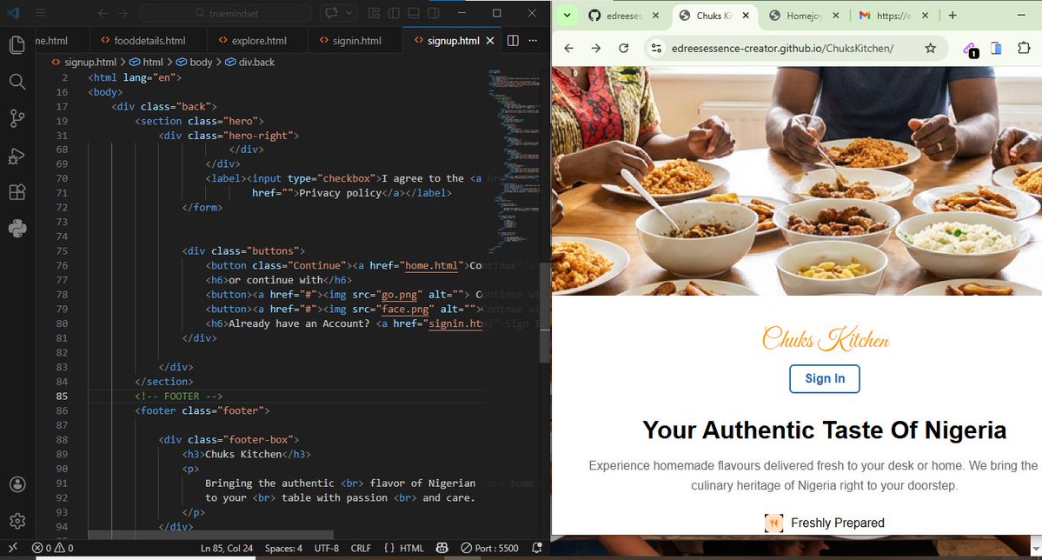The height and width of the screenshot is (560, 1042).
Task: Open the Source Control view
Action: pyautogui.click(x=17, y=120)
